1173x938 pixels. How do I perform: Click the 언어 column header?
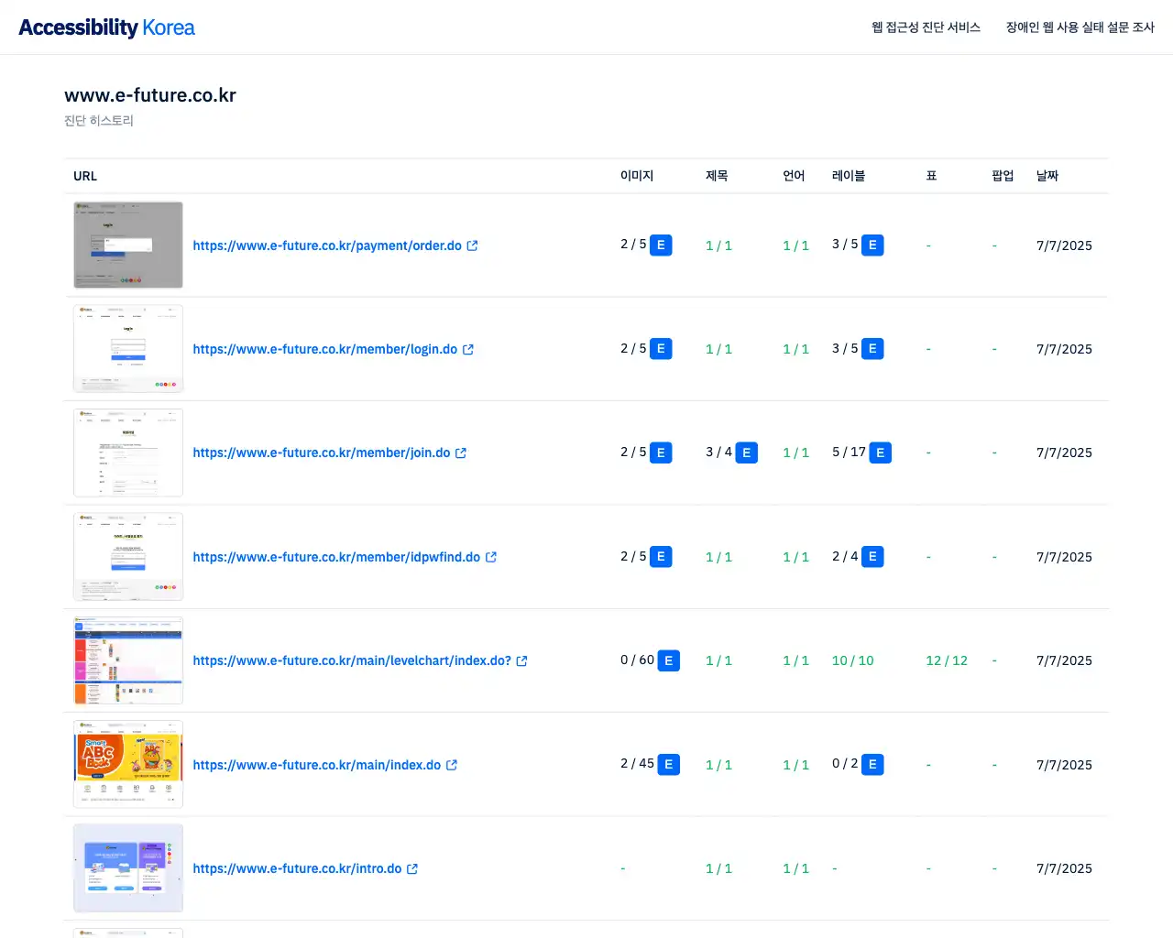click(794, 176)
